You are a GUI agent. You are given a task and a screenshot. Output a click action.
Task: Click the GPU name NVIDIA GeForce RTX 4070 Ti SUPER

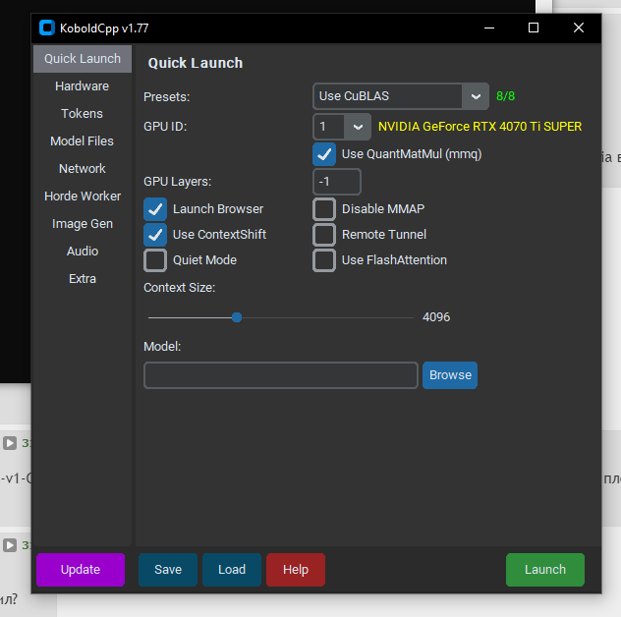pos(480,127)
